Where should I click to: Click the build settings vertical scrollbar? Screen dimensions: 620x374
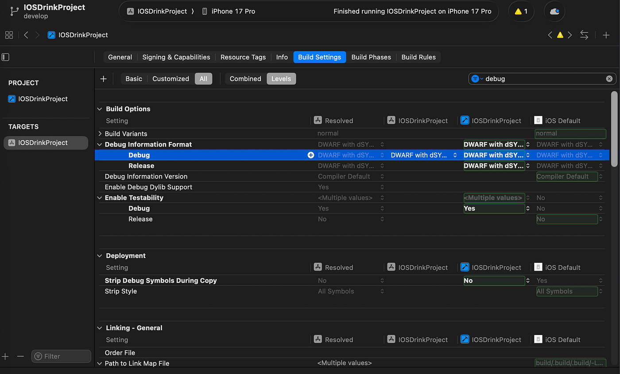coord(614,128)
